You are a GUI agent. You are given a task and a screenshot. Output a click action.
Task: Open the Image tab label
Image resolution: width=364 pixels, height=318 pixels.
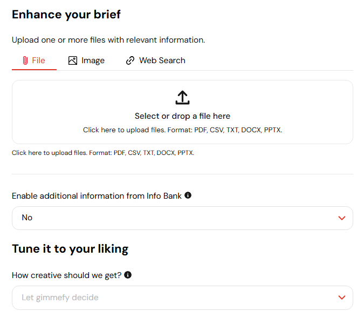coord(93,60)
